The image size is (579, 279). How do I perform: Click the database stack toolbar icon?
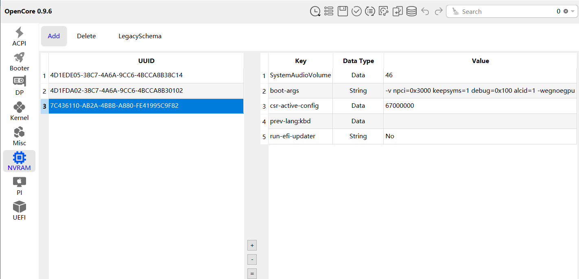point(411,11)
